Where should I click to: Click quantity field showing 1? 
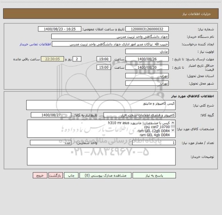point(154,143)
